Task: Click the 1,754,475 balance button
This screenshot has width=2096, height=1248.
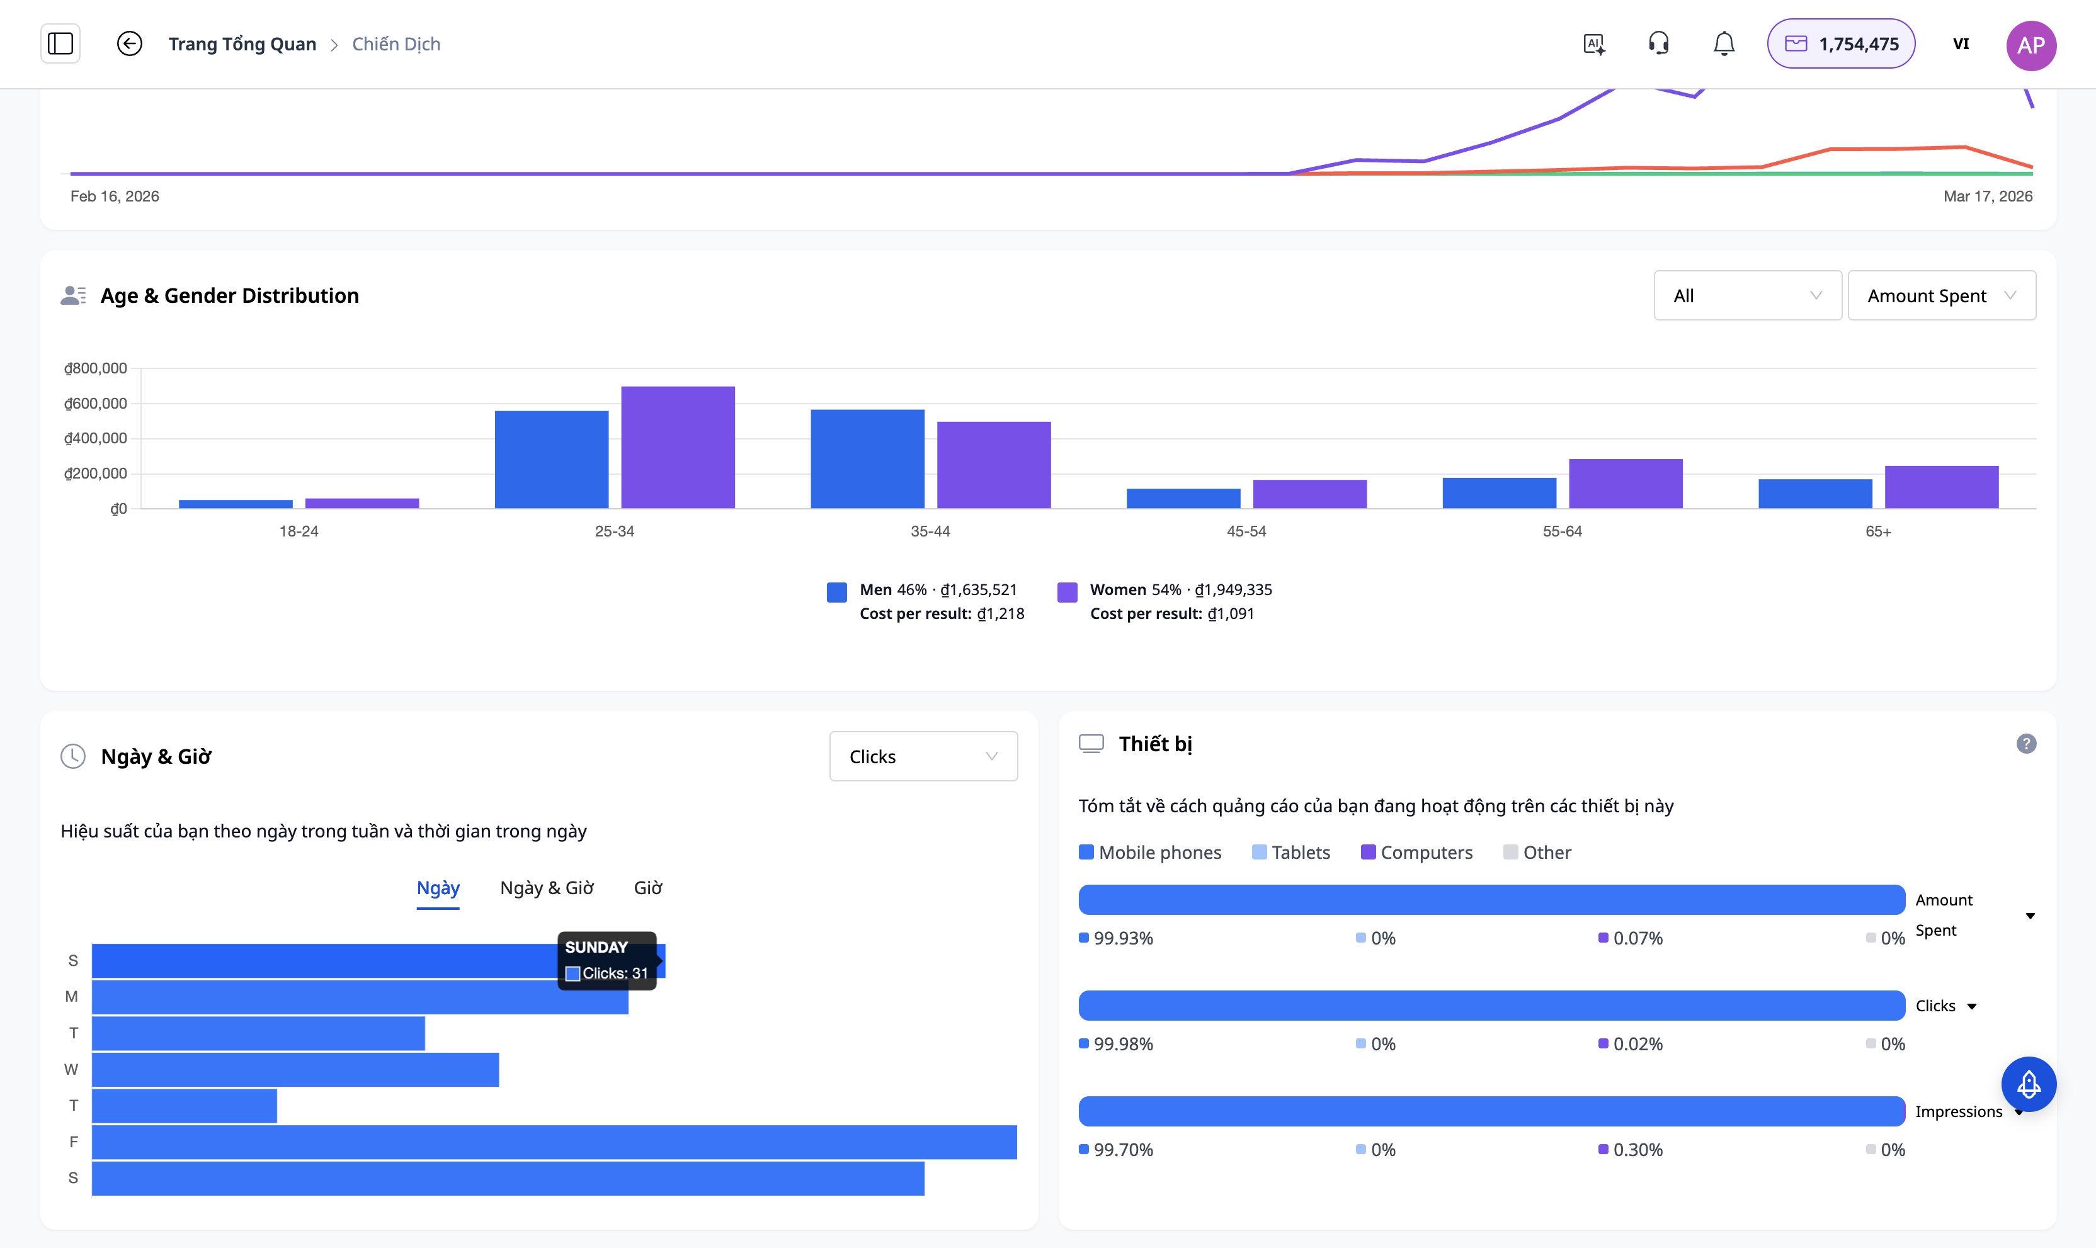Action: (x=1840, y=43)
